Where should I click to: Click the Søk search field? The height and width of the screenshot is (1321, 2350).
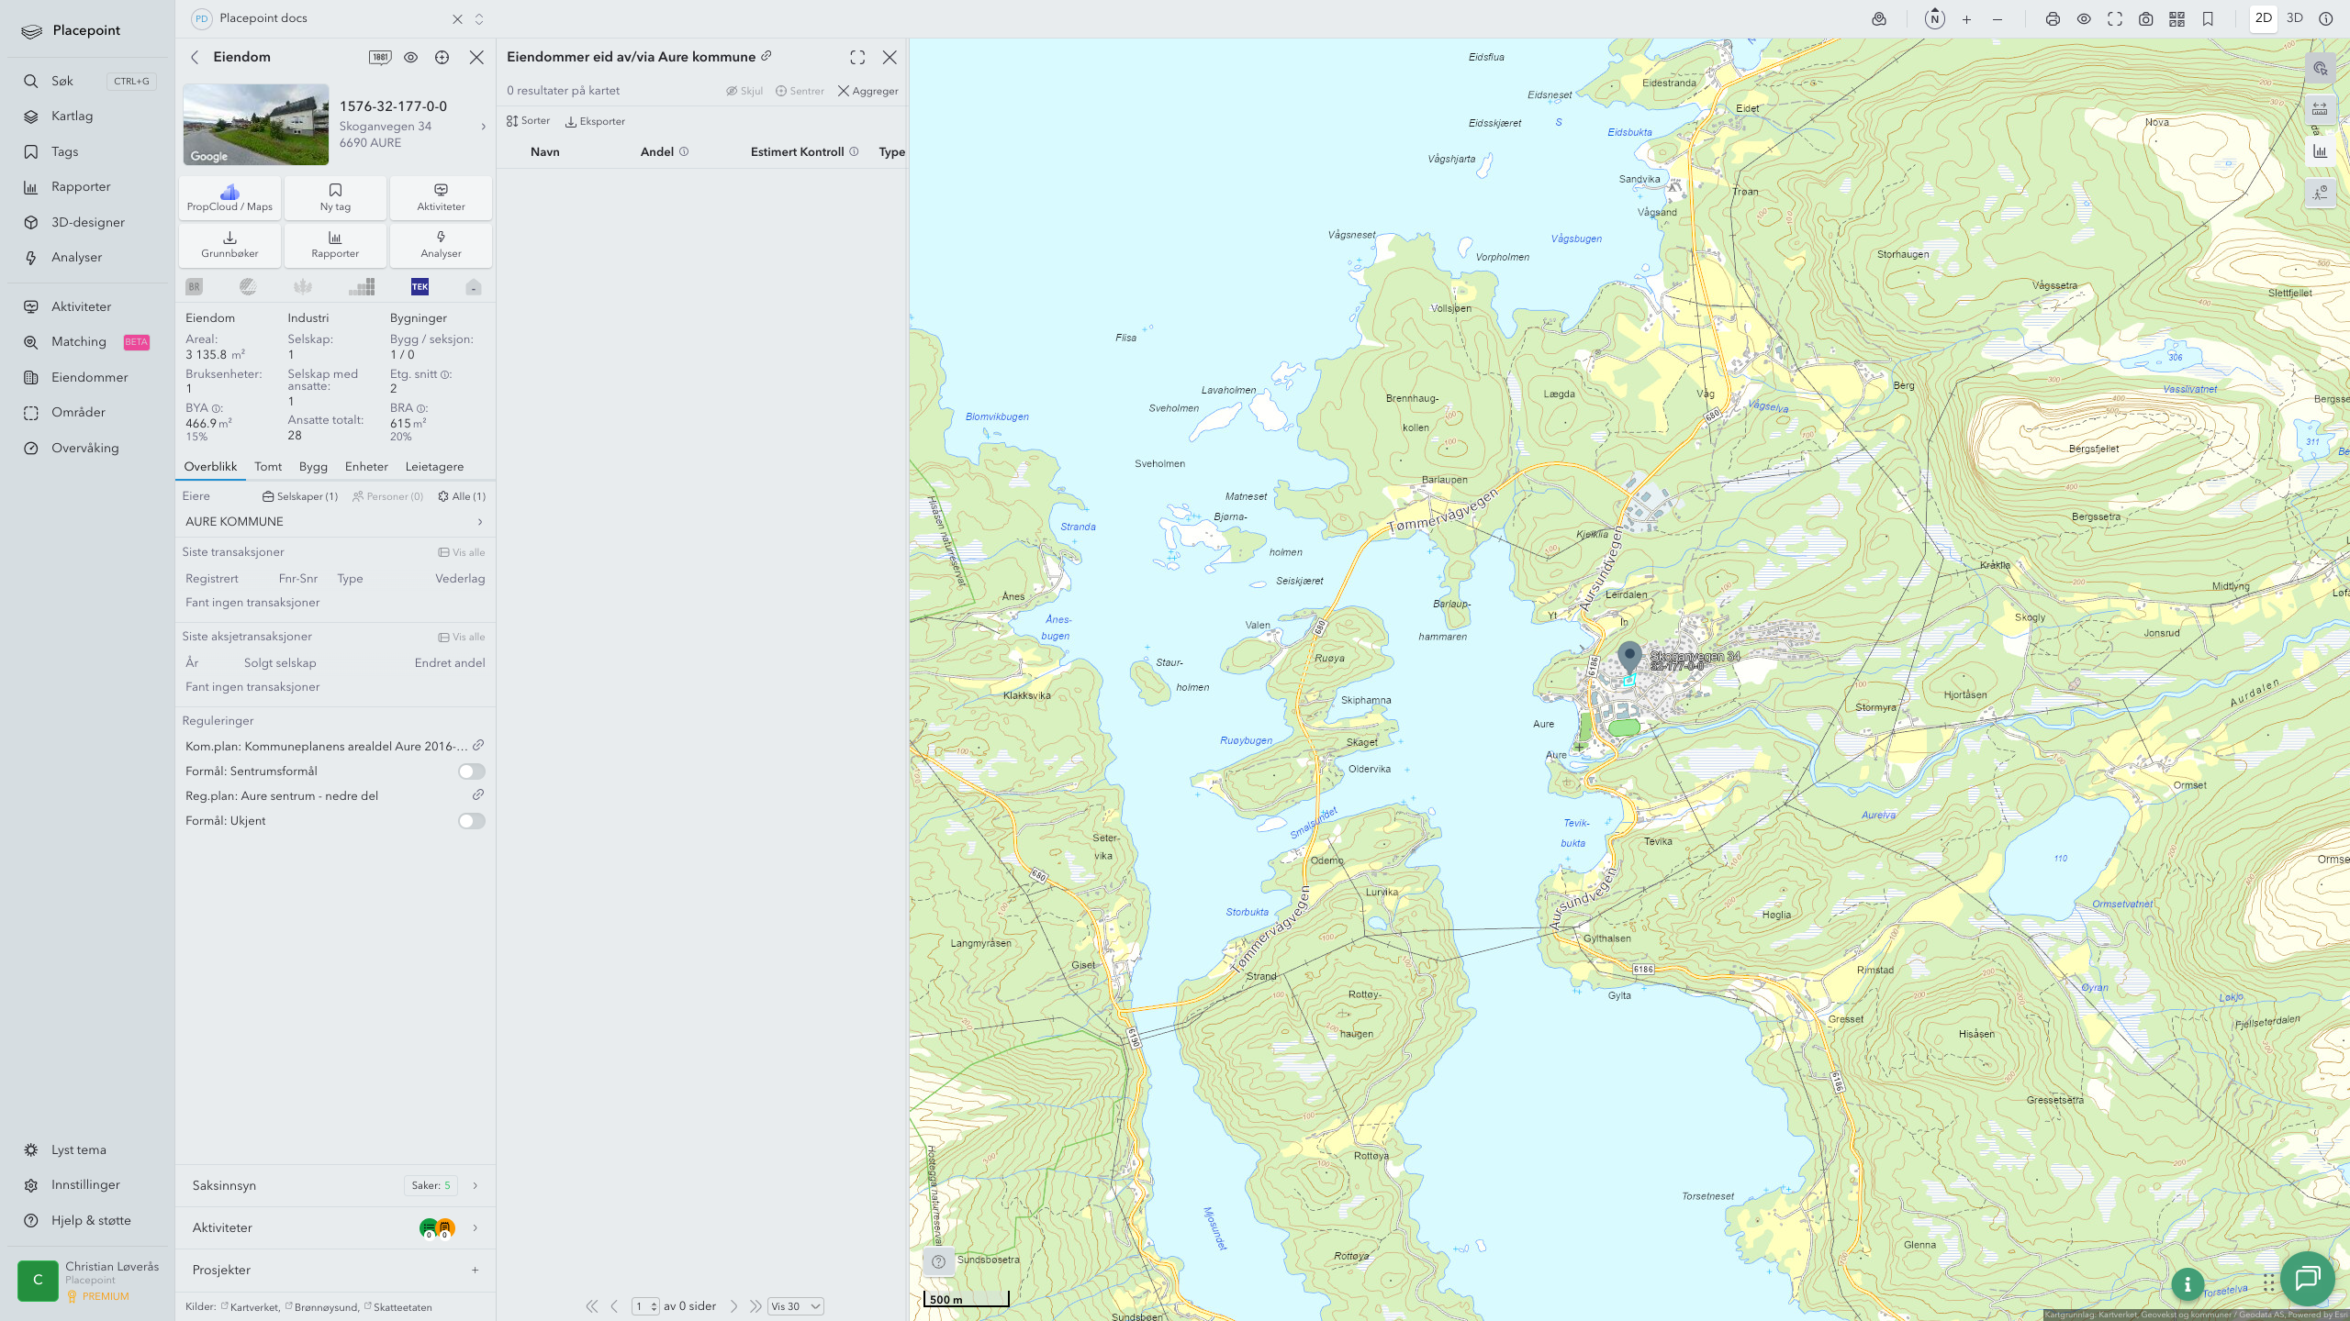click(88, 81)
